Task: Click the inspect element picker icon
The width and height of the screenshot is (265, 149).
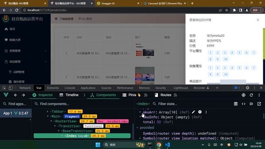Action: [x=4, y=88]
